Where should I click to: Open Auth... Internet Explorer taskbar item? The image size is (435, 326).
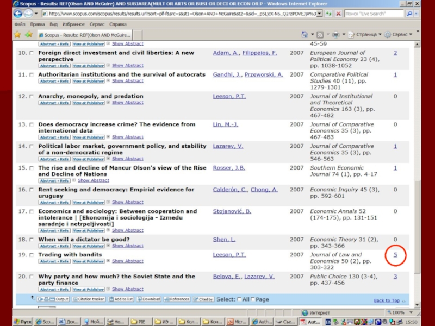[x=262, y=322]
